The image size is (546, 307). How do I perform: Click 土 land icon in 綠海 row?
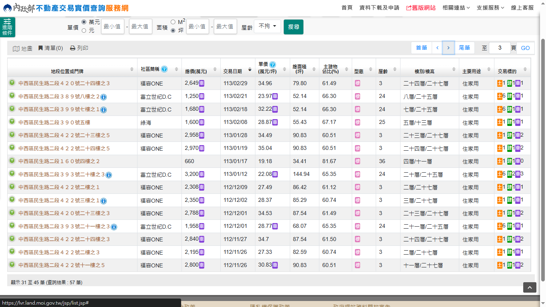click(x=500, y=122)
